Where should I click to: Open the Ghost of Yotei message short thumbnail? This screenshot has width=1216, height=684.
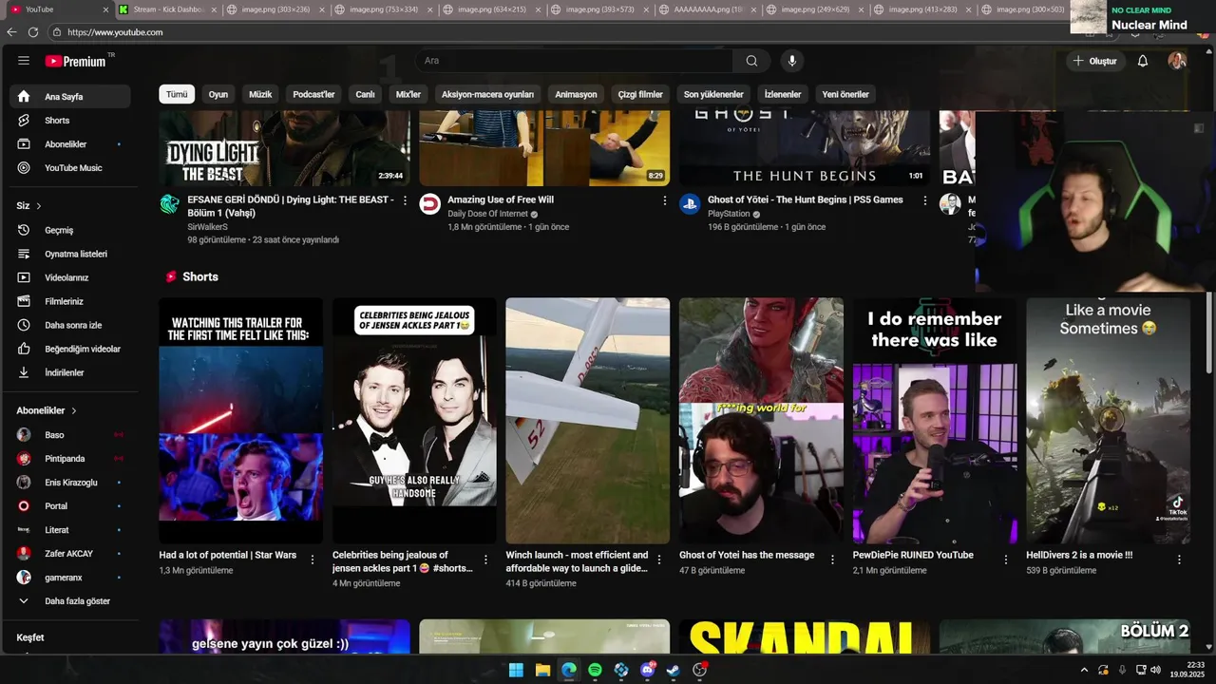tap(761, 421)
